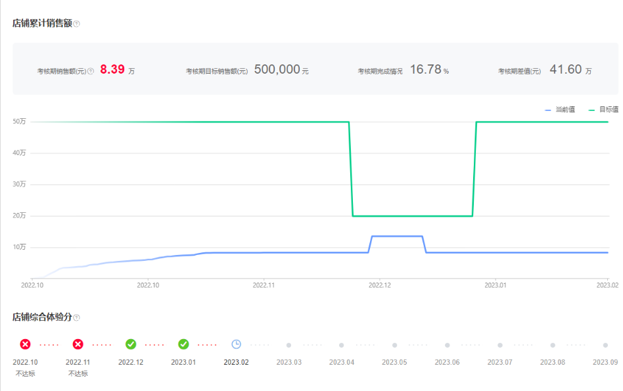623x391 pixels.
Task: Click help icon beside 店铺综合体验分 title
Action: tap(77, 317)
